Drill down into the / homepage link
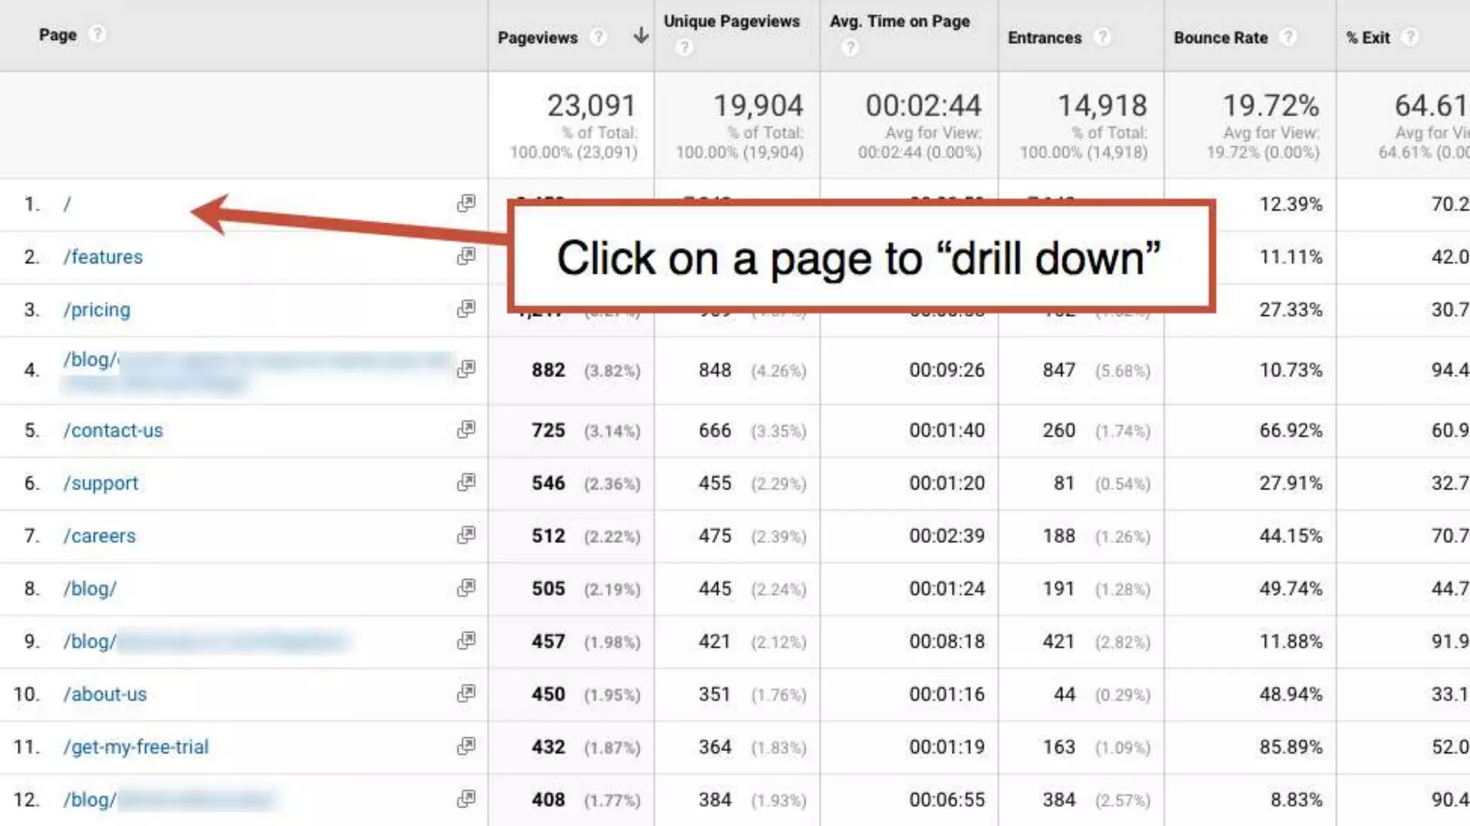 pyautogui.click(x=67, y=204)
